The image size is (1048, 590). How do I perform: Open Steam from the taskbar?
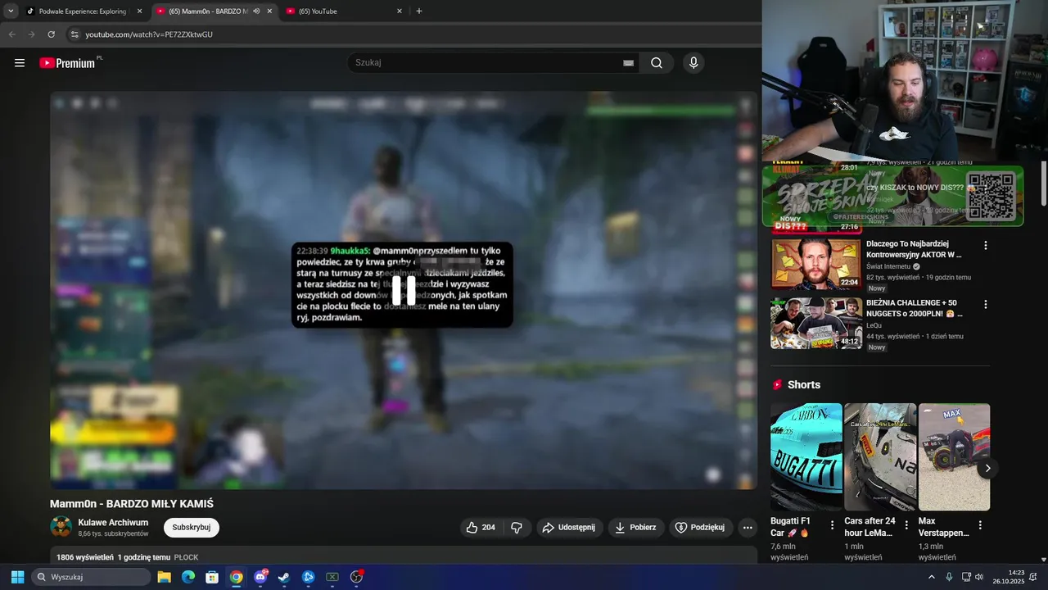click(284, 577)
